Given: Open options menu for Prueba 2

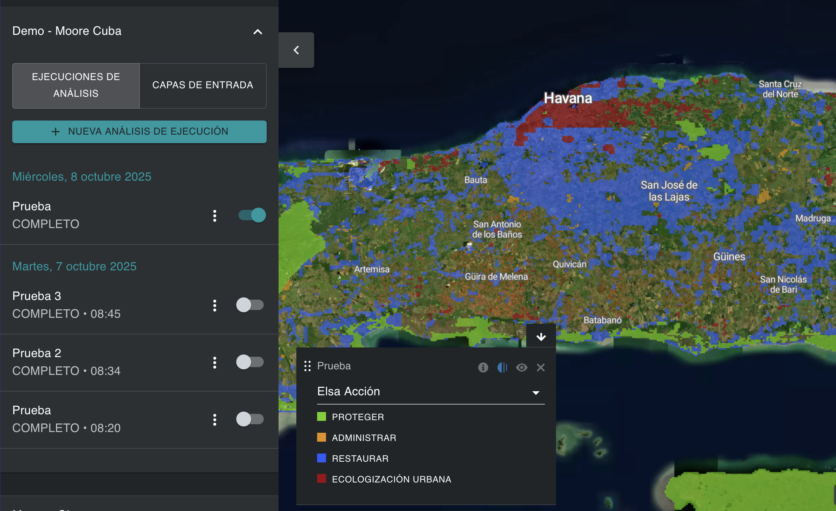Looking at the screenshot, I should [x=215, y=362].
